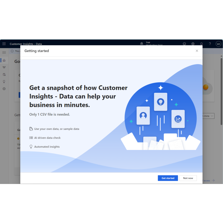223x223 pixels.
Task: Open the app launcher waffle icon
Action: pos(4,44)
